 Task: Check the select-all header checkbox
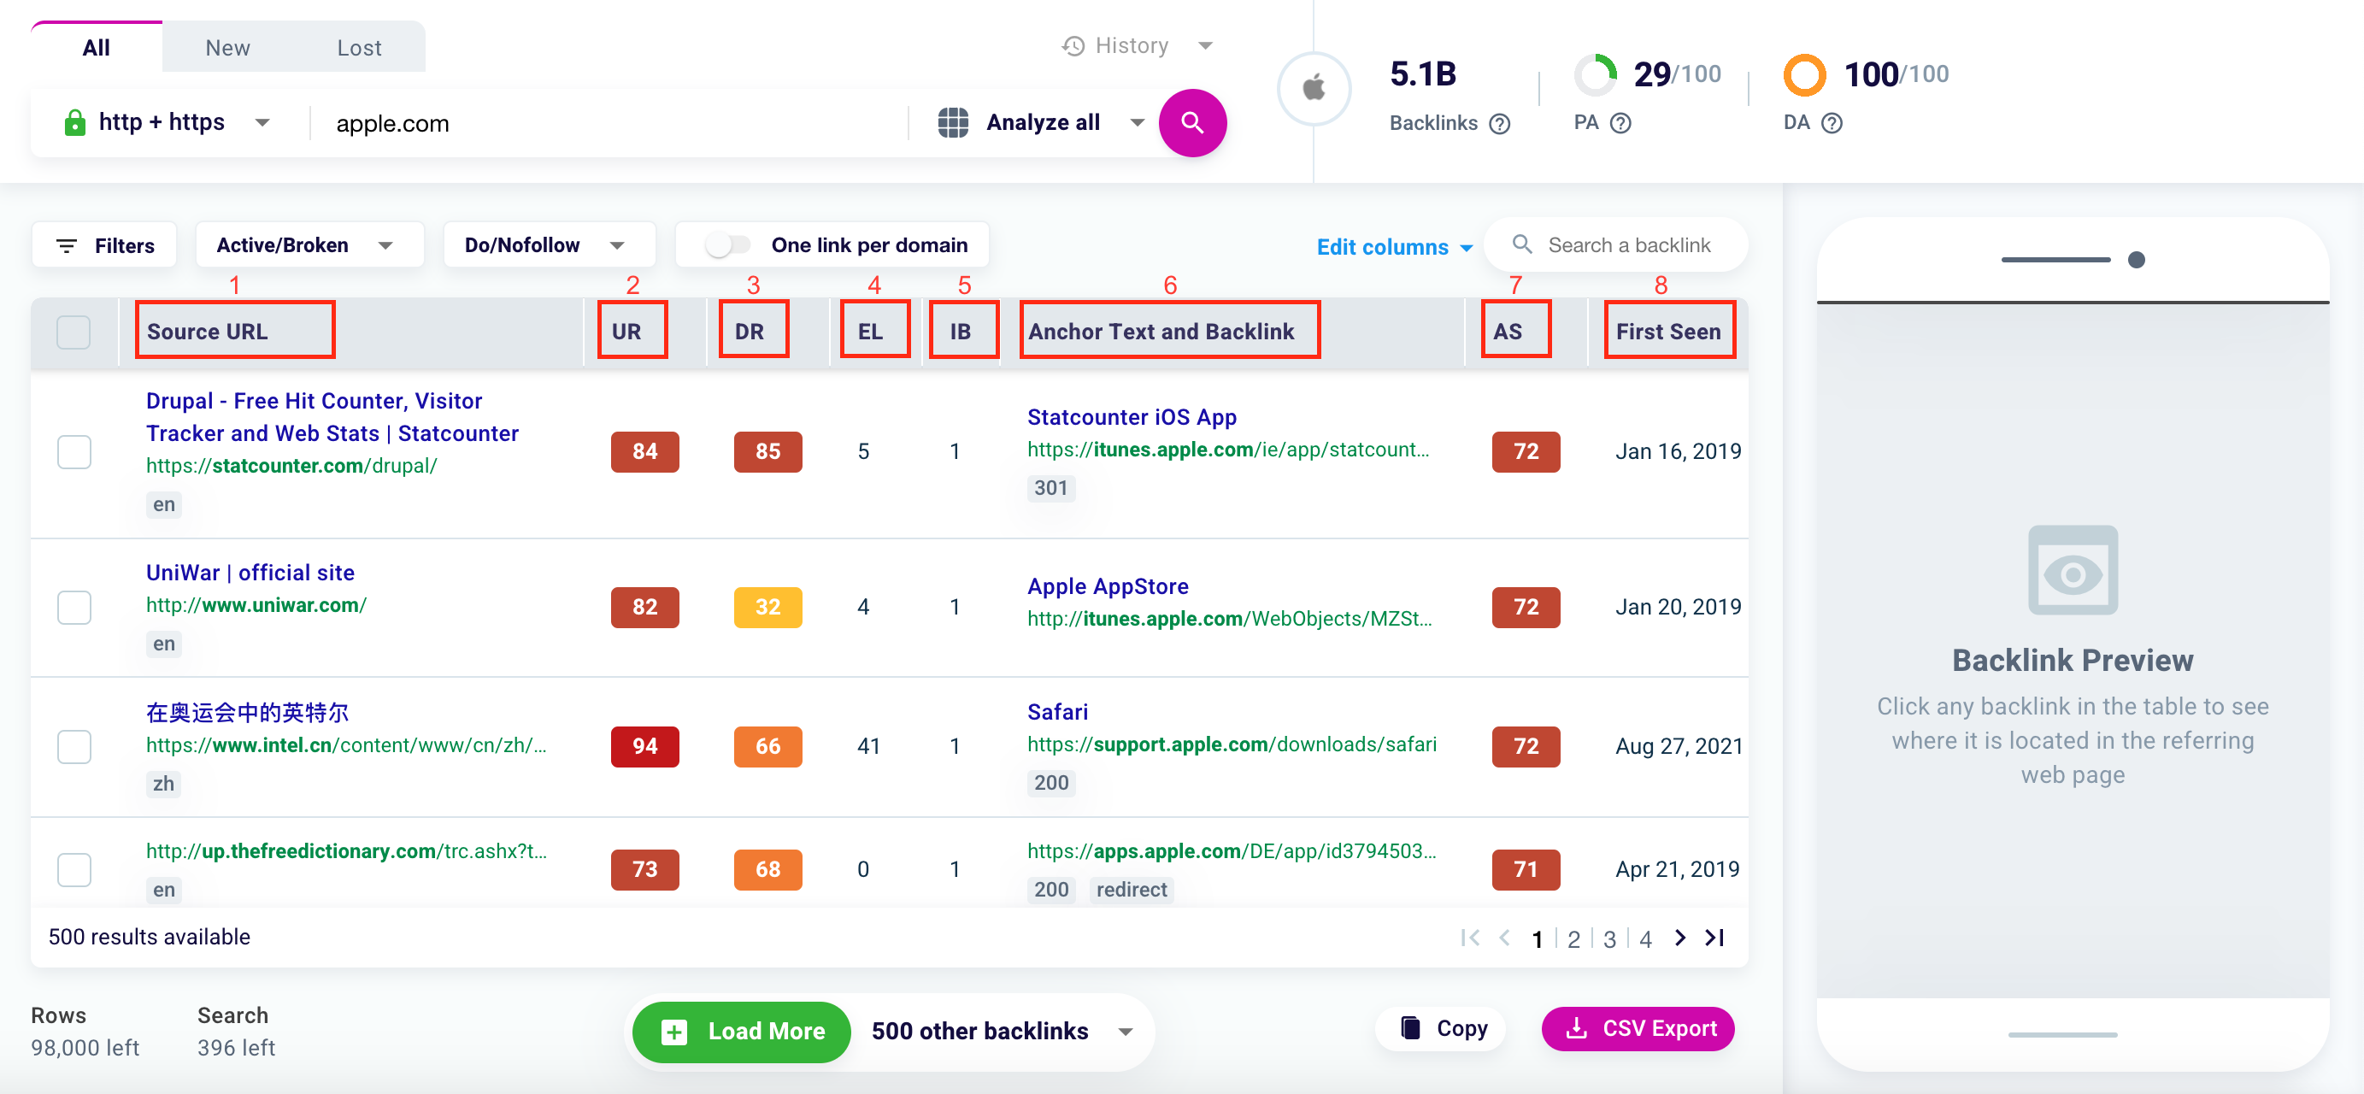click(x=74, y=332)
